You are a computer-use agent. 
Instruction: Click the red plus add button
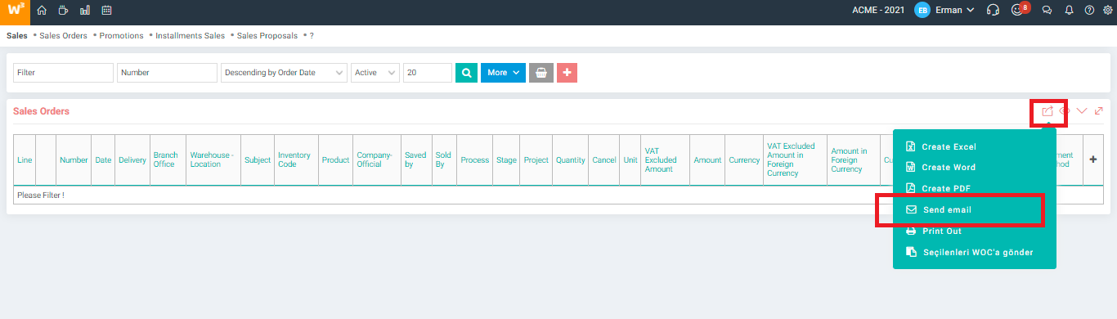pos(567,73)
